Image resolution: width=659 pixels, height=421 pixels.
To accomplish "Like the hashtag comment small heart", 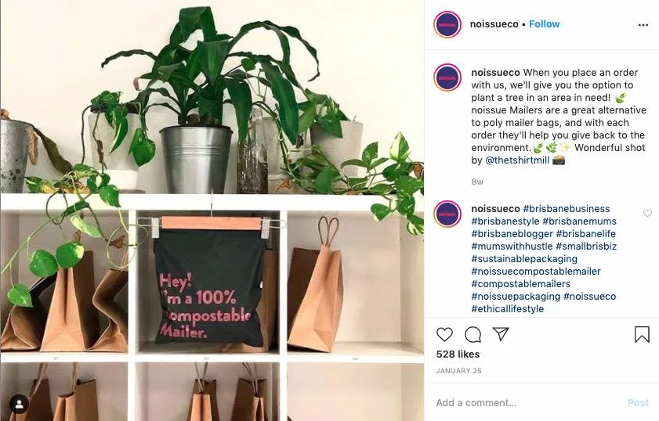I will (647, 213).
